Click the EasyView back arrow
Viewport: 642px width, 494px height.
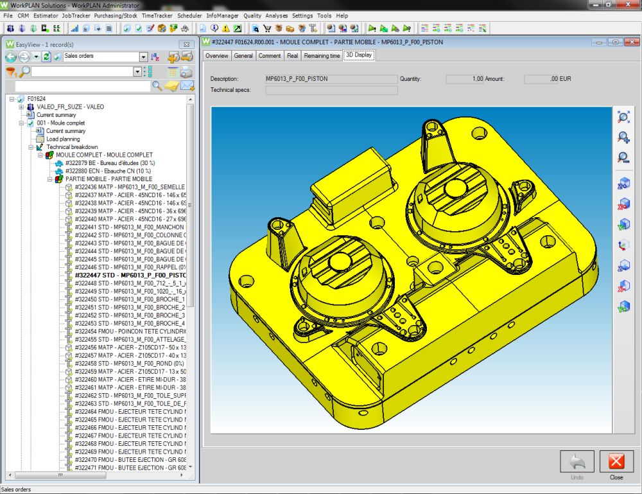coord(11,57)
